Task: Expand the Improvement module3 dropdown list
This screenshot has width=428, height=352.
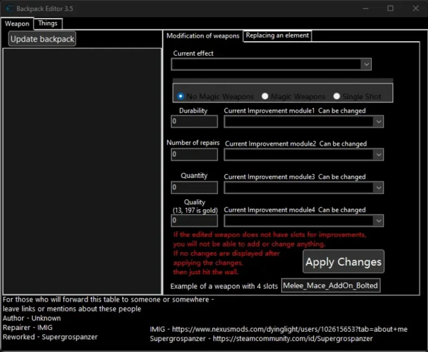Action: coord(378,188)
